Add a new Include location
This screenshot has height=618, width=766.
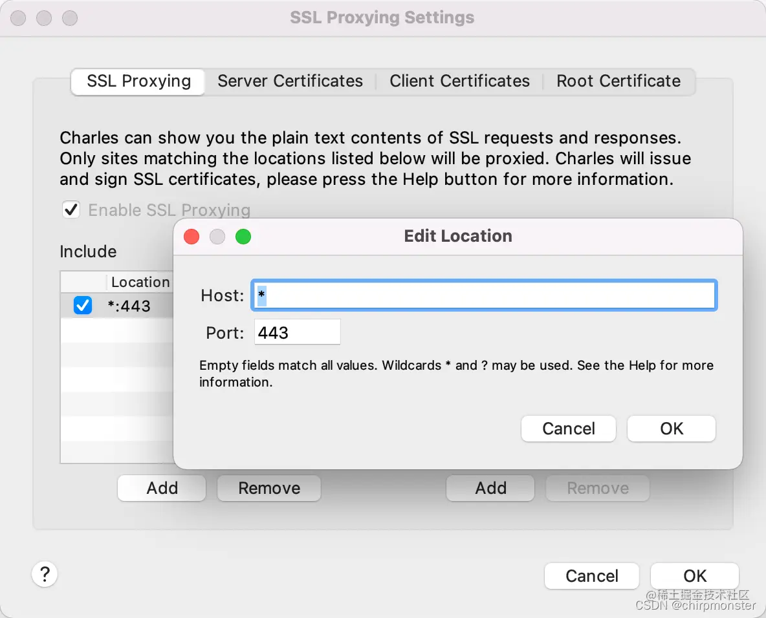[x=162, y=488]
